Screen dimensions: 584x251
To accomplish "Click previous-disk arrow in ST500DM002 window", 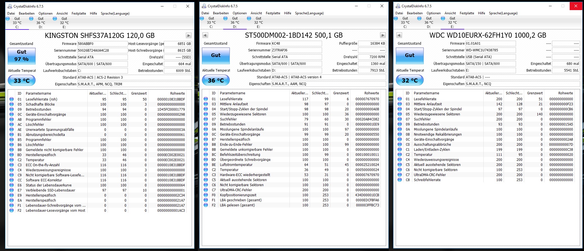I will click(205, 35).
